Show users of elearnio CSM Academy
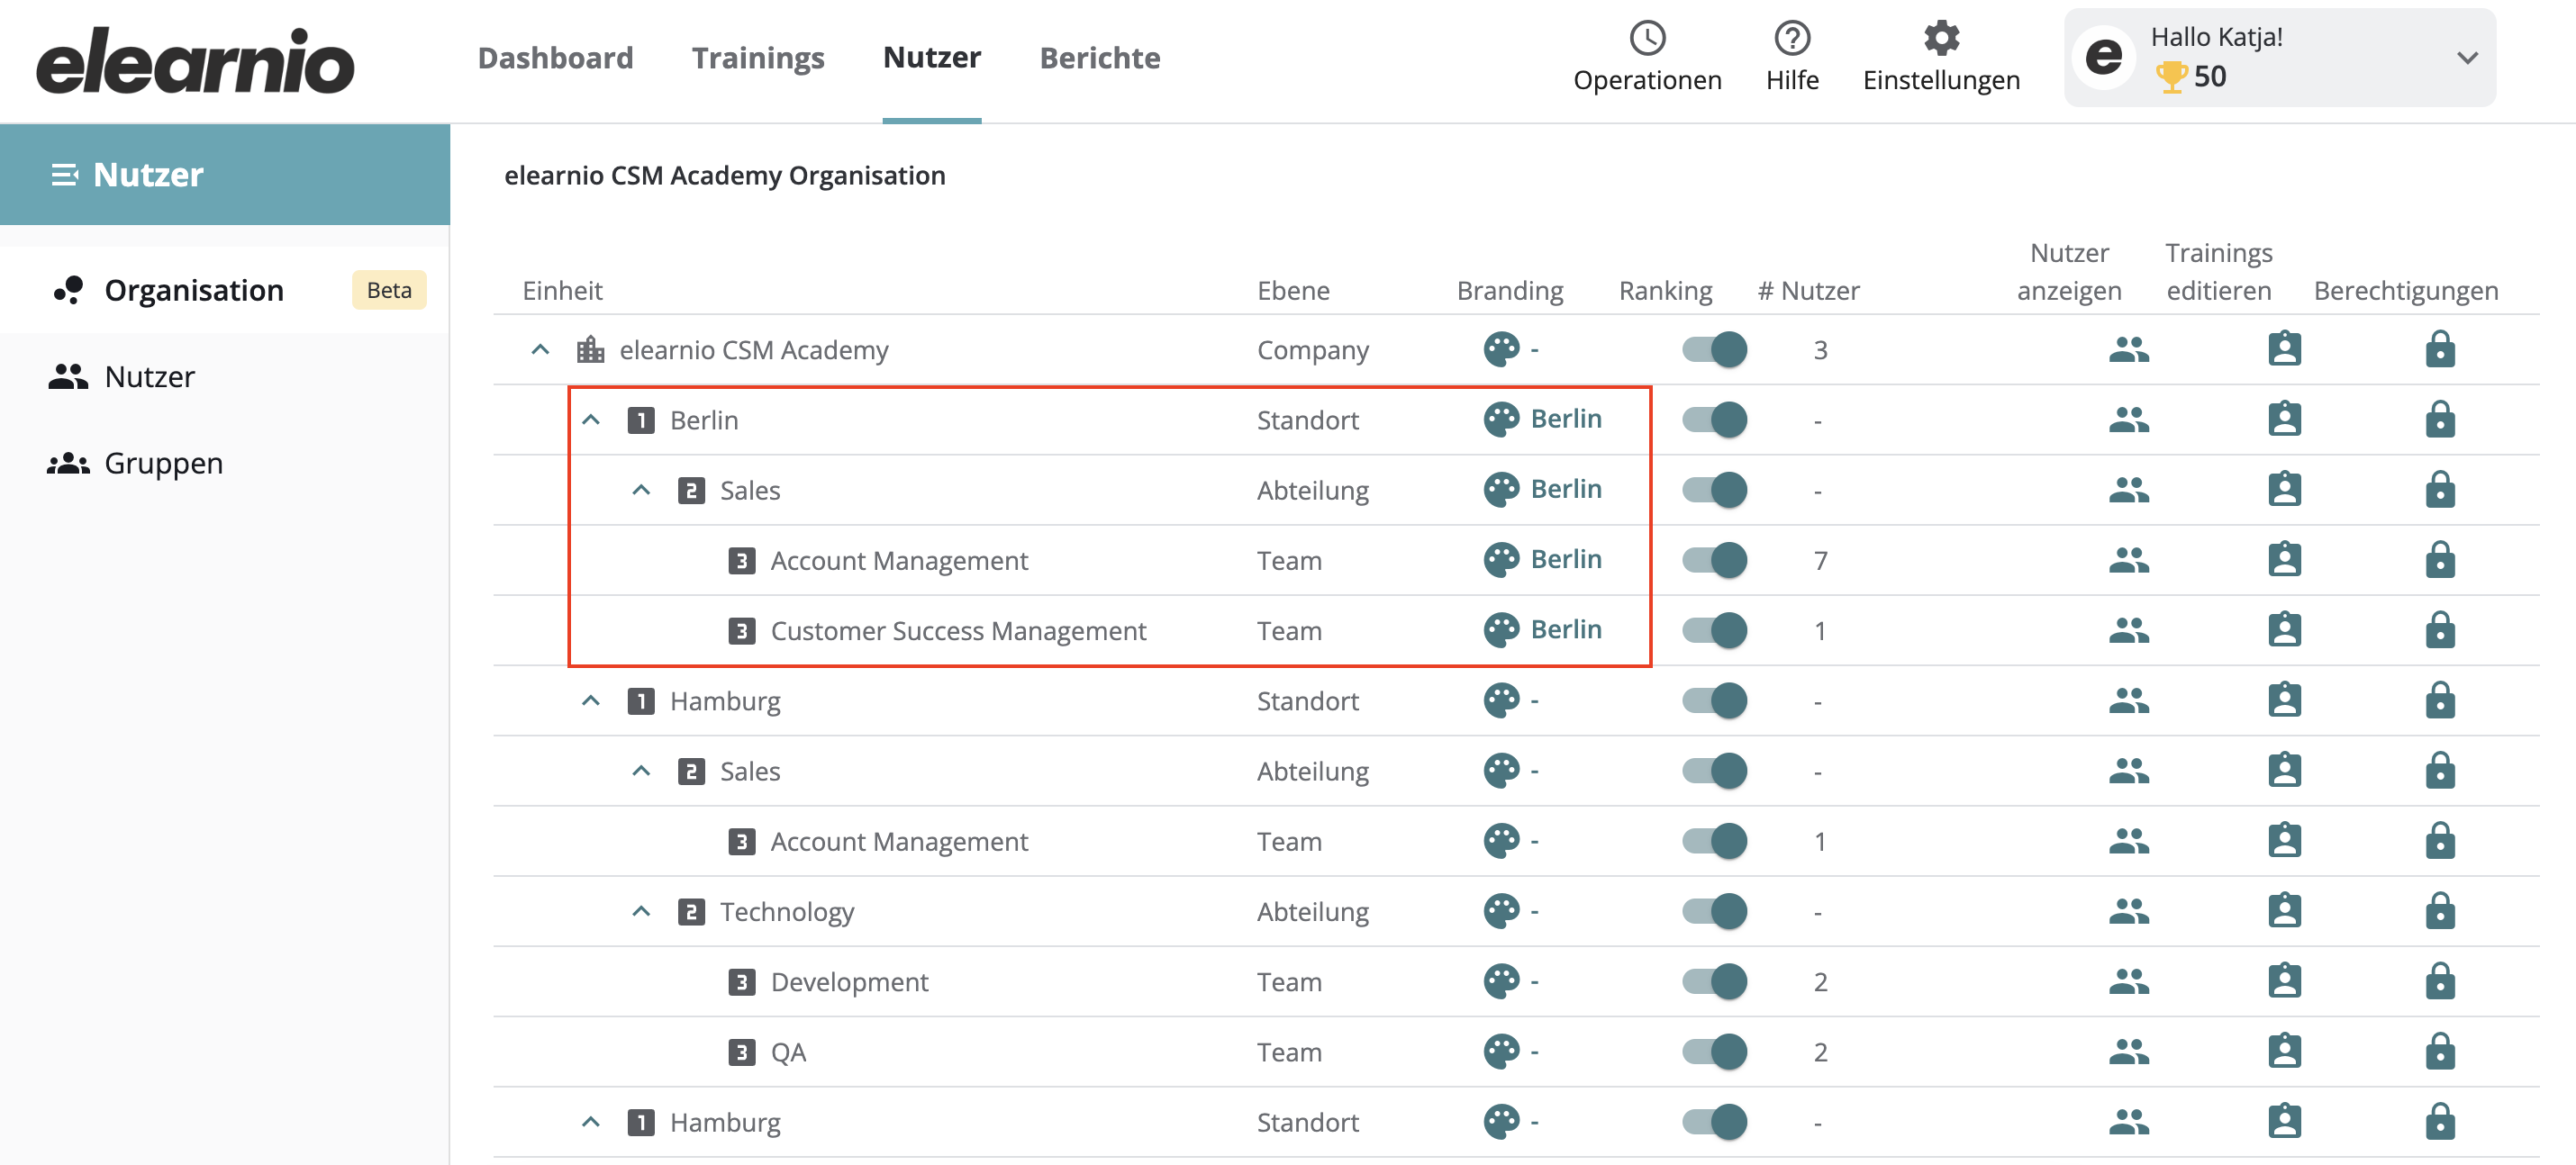This screenshot has height=1165, width=2576. point(2129,349)
